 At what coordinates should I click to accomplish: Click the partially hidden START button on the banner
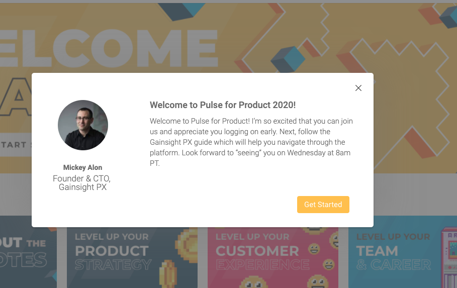click(15, 145)
